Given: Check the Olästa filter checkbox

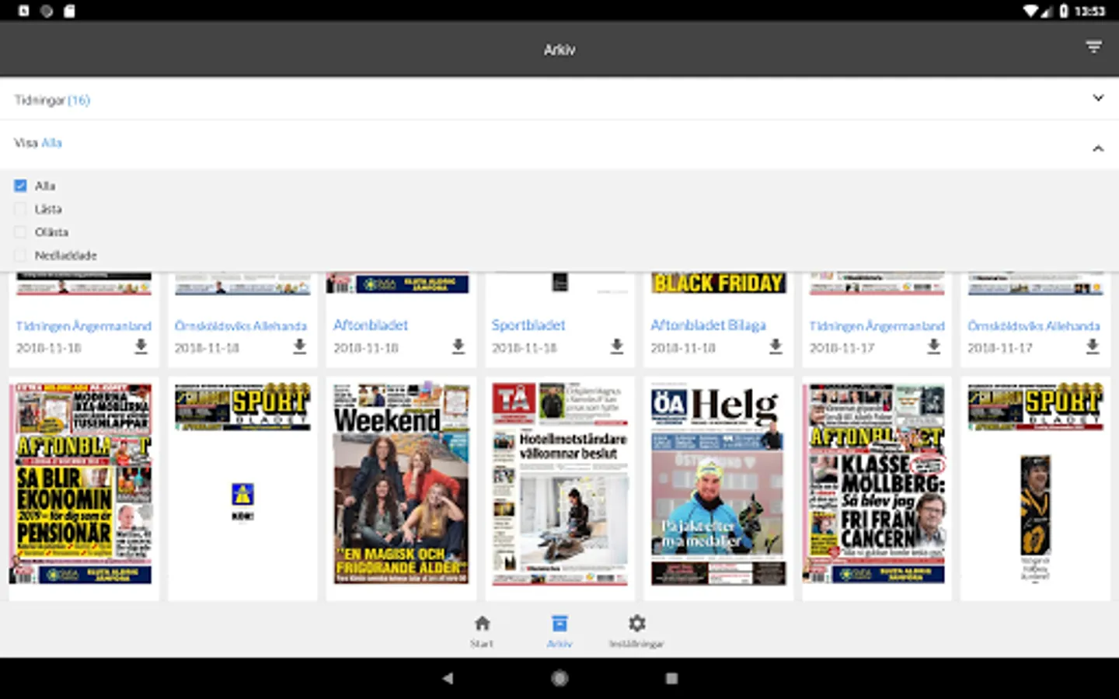Looking at the screenshot, I should pyautogui.click(x=20, y=231).
